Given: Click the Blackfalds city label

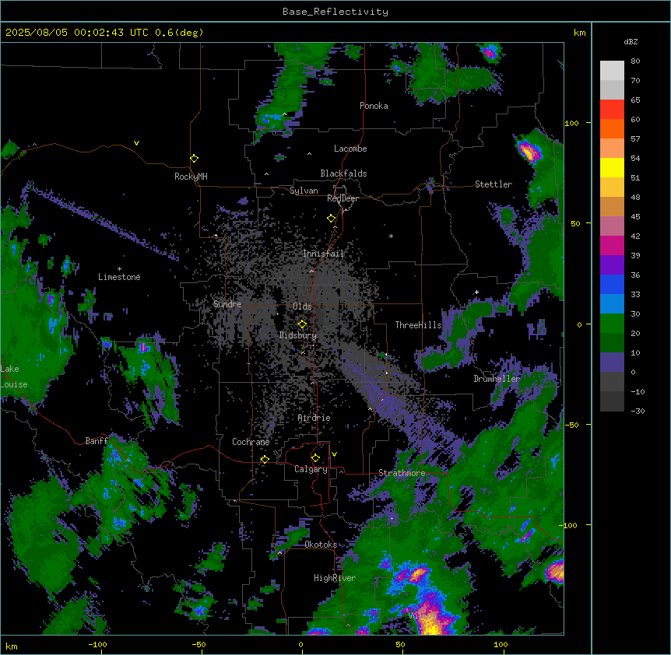Looking at the screenshot, I should 343,173.
